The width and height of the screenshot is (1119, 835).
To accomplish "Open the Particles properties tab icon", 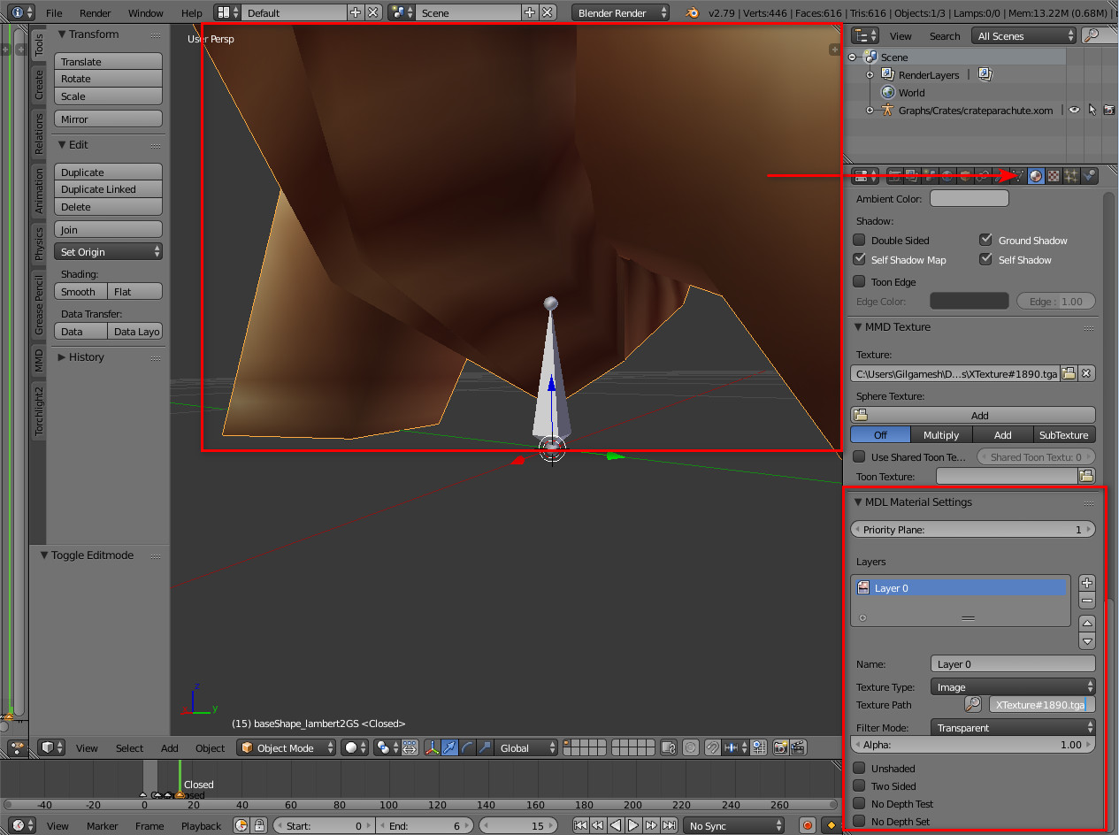I will click(1071, 176).
